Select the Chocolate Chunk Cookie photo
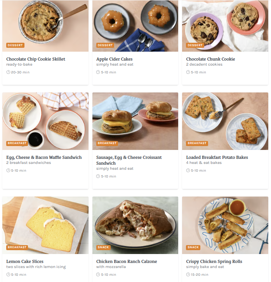Screen dimensions: 271x282 [225, 26]
